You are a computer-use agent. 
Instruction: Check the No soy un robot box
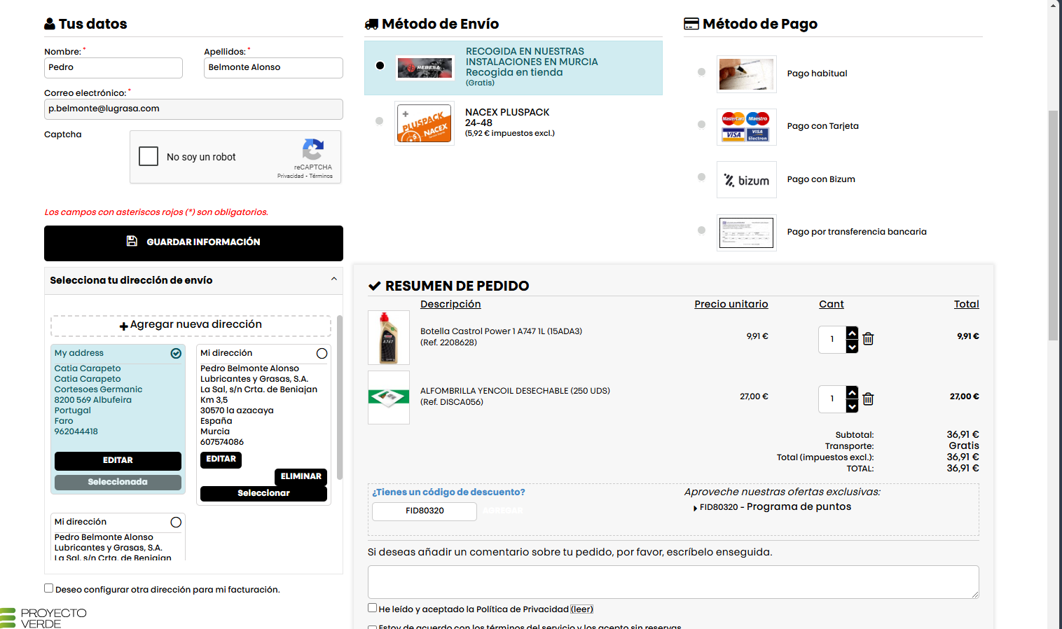149,156
